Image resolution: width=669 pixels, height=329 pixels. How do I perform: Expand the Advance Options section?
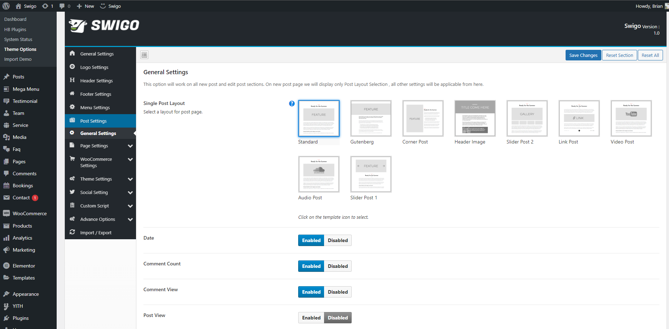point(130,219)
